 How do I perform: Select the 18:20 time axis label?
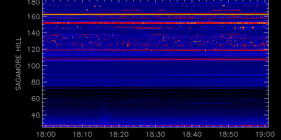(119, 134)
